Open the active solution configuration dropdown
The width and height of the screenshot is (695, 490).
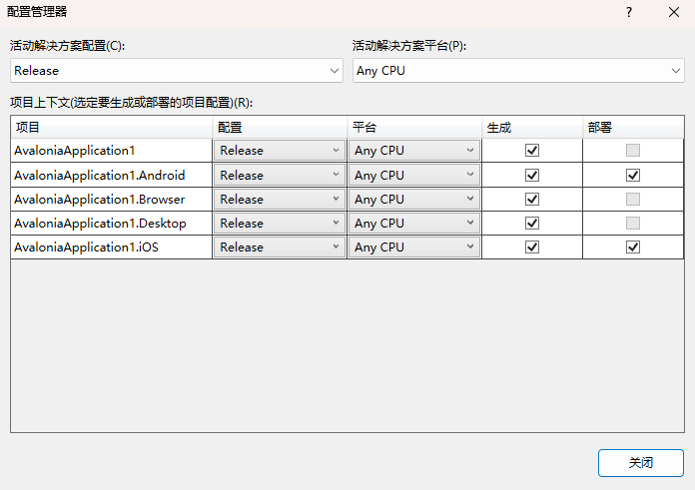click(x=177, y=71)
